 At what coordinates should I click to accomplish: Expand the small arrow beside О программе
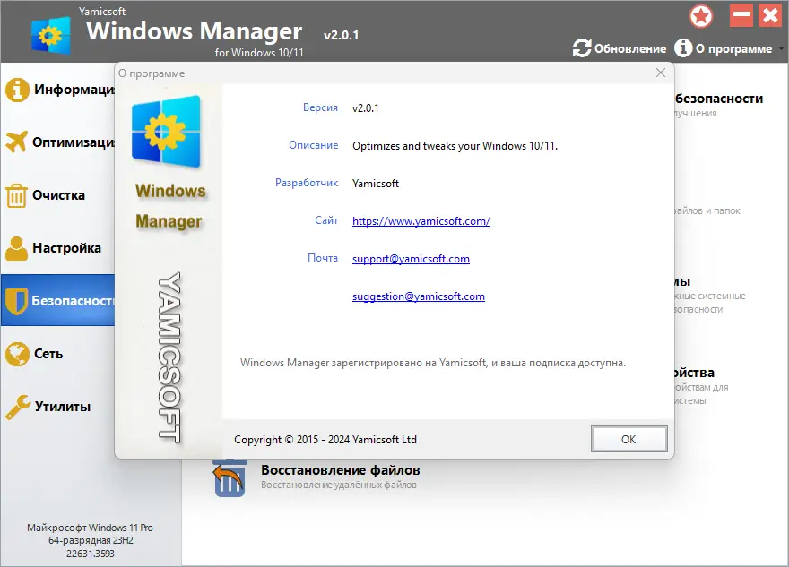click(781, 48)
